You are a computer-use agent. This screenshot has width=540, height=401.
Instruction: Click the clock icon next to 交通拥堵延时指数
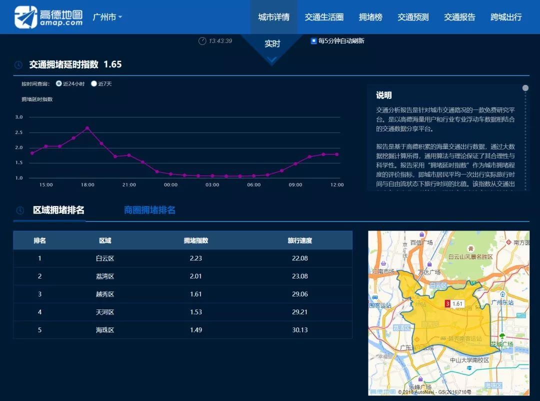click(x=18, y=65)
